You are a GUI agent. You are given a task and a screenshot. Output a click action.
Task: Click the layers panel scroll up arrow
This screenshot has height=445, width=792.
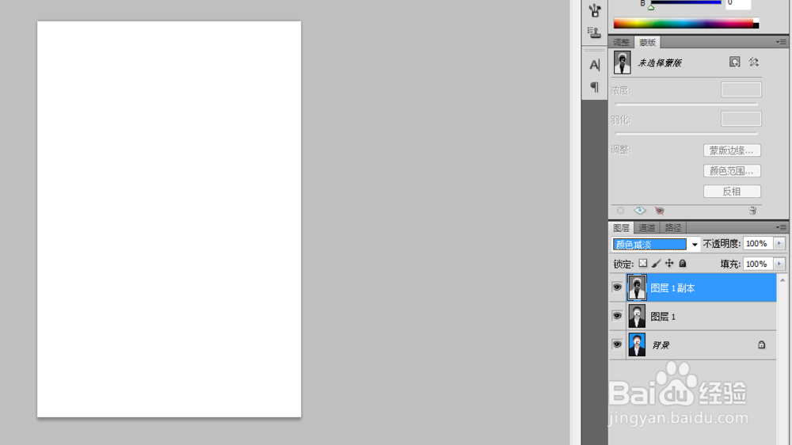coord(782,280)
